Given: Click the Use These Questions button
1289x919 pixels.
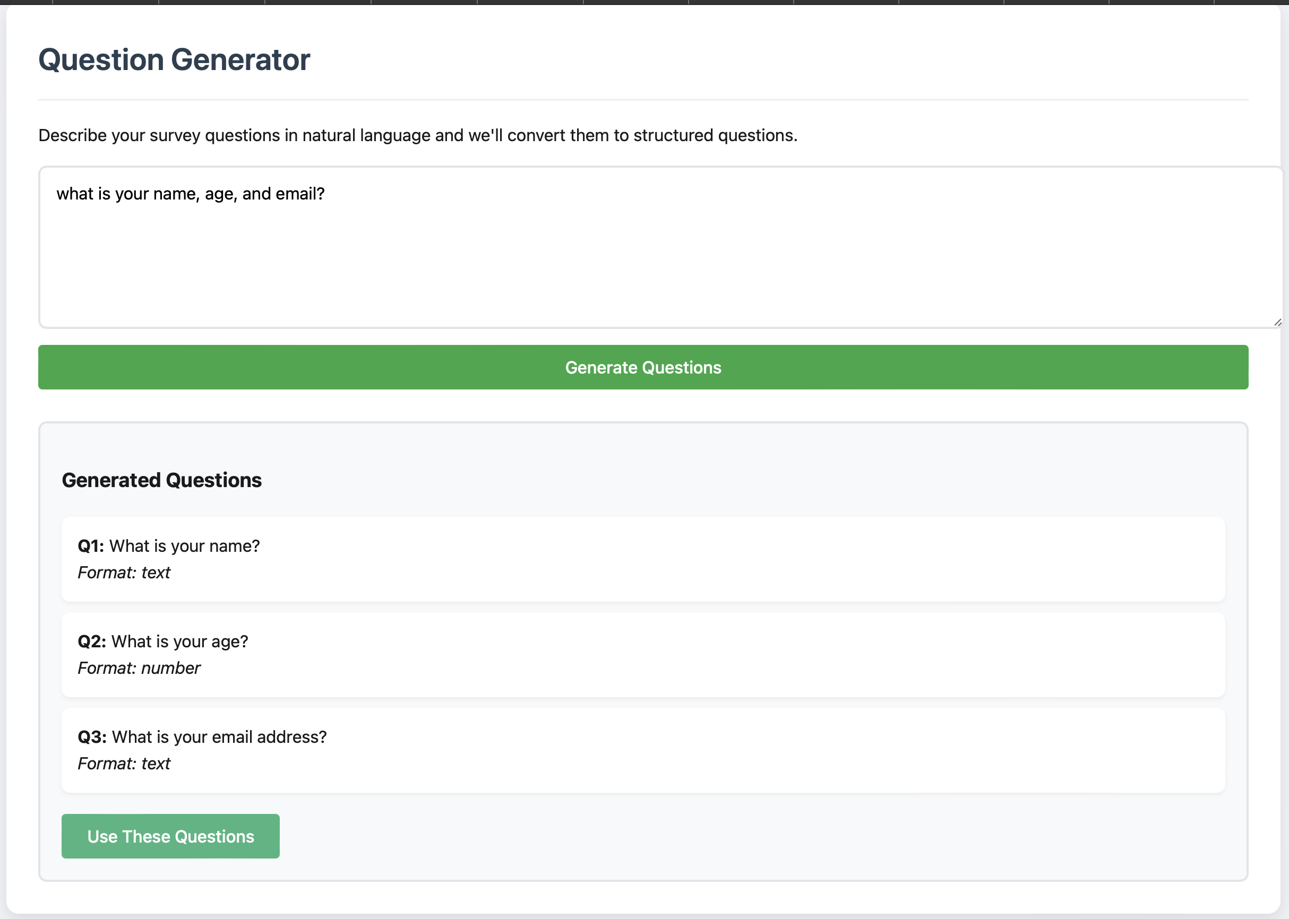Looking at the screenshot, I should click(x=170, y=836).
